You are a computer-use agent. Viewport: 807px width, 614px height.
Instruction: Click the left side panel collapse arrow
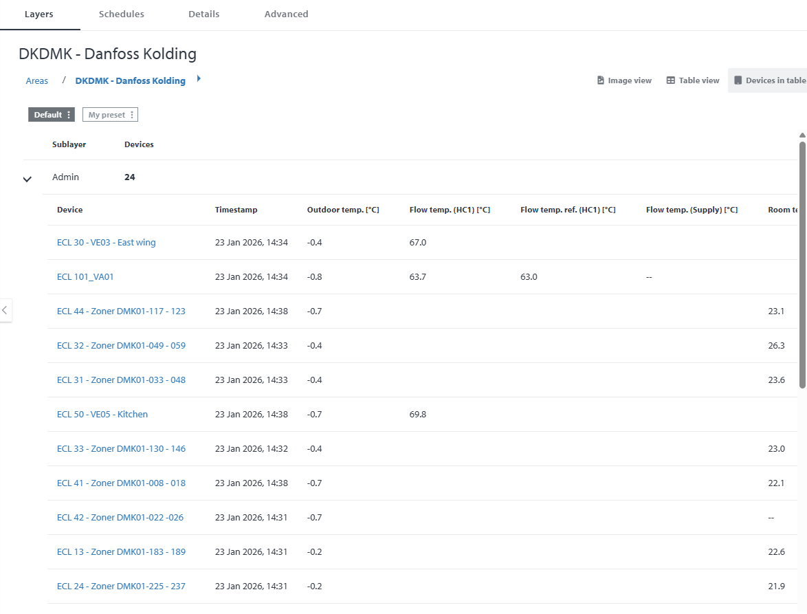tap(5, 310)
